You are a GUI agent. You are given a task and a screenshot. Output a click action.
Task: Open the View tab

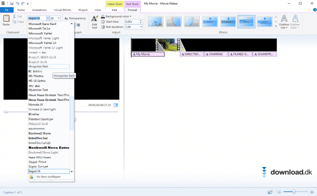coord(98,10)
